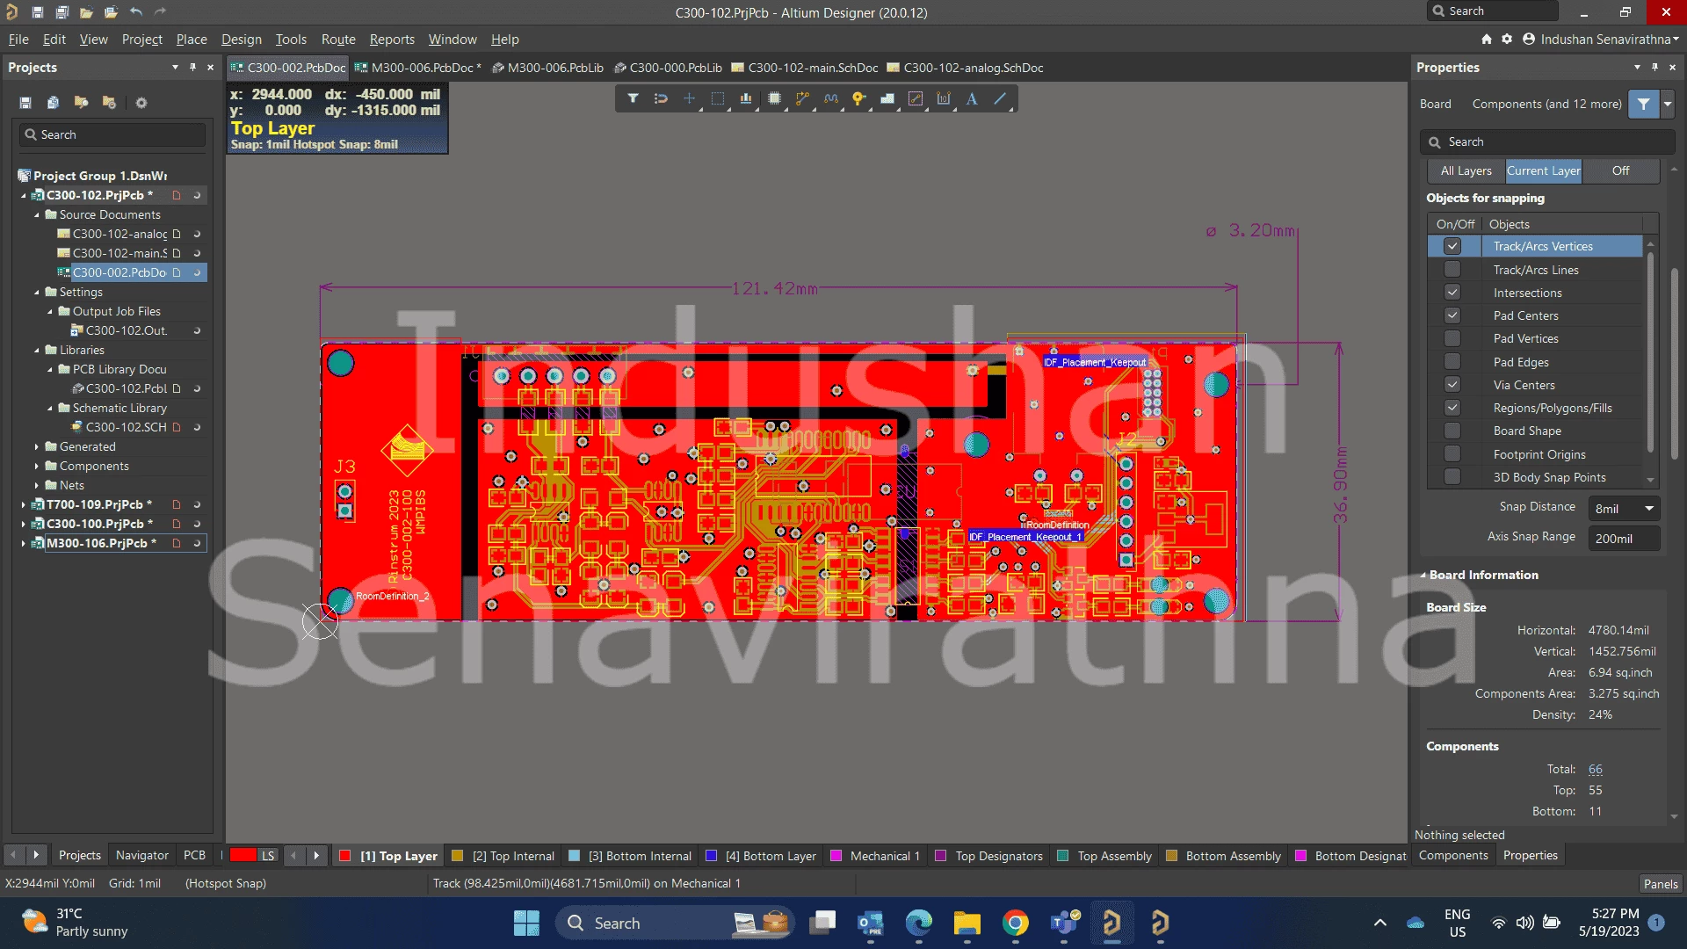Open the Projects panel options dropdown arrow
Image resolution: width=1687 pixels, height=949 pixels.
click(175, 68)
